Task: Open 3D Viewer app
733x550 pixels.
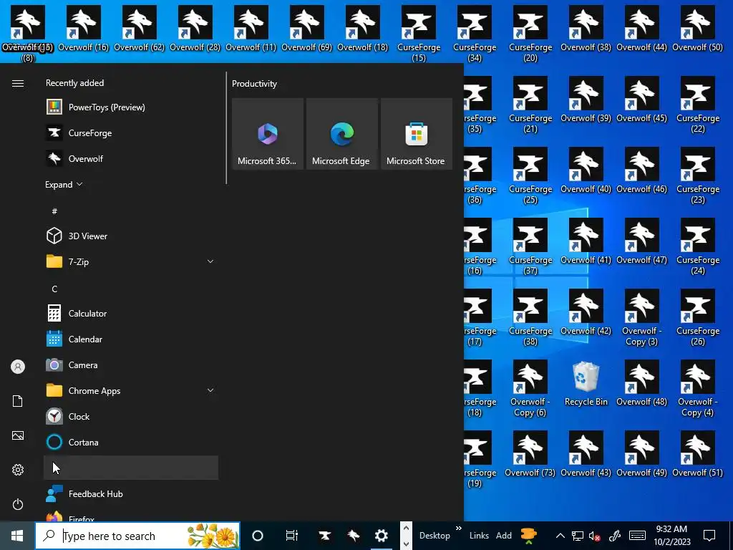Action: pyautogui.click(x=131, y=236)
